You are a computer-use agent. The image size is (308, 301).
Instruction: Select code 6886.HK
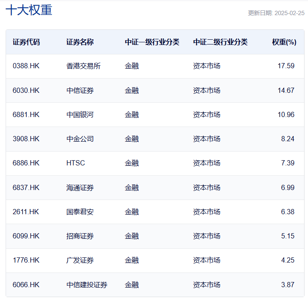[x=26, y=163]
